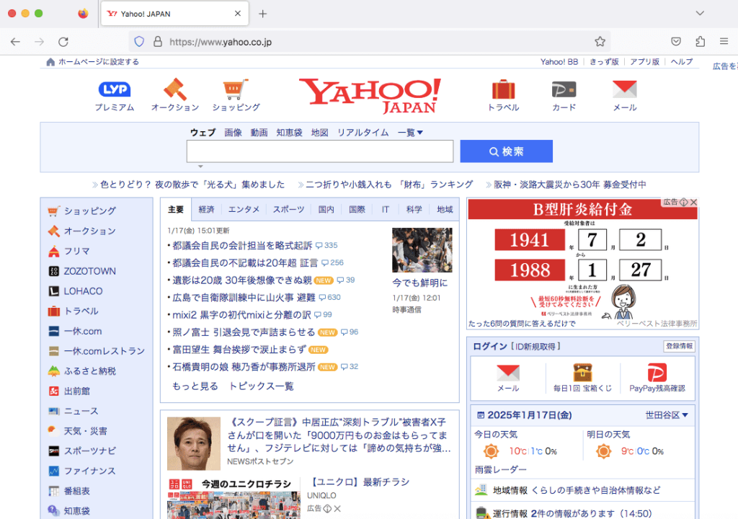
Task: Click the search text input field
Action: [x=320, y=151]
